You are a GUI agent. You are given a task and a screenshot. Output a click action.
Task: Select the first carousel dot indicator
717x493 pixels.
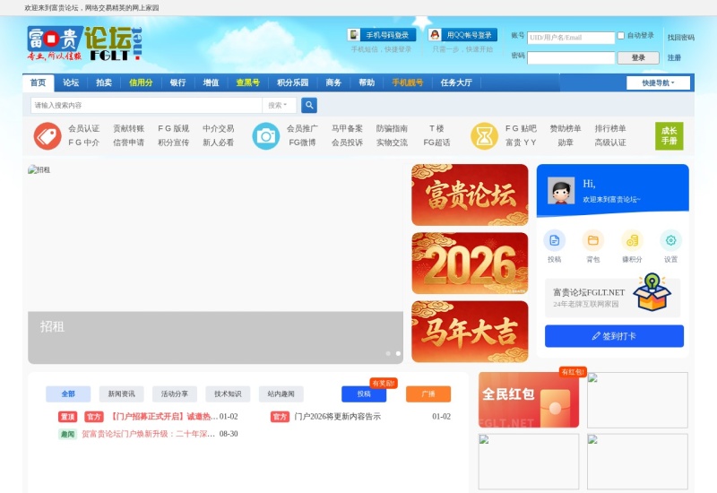(x=388, y=353)
